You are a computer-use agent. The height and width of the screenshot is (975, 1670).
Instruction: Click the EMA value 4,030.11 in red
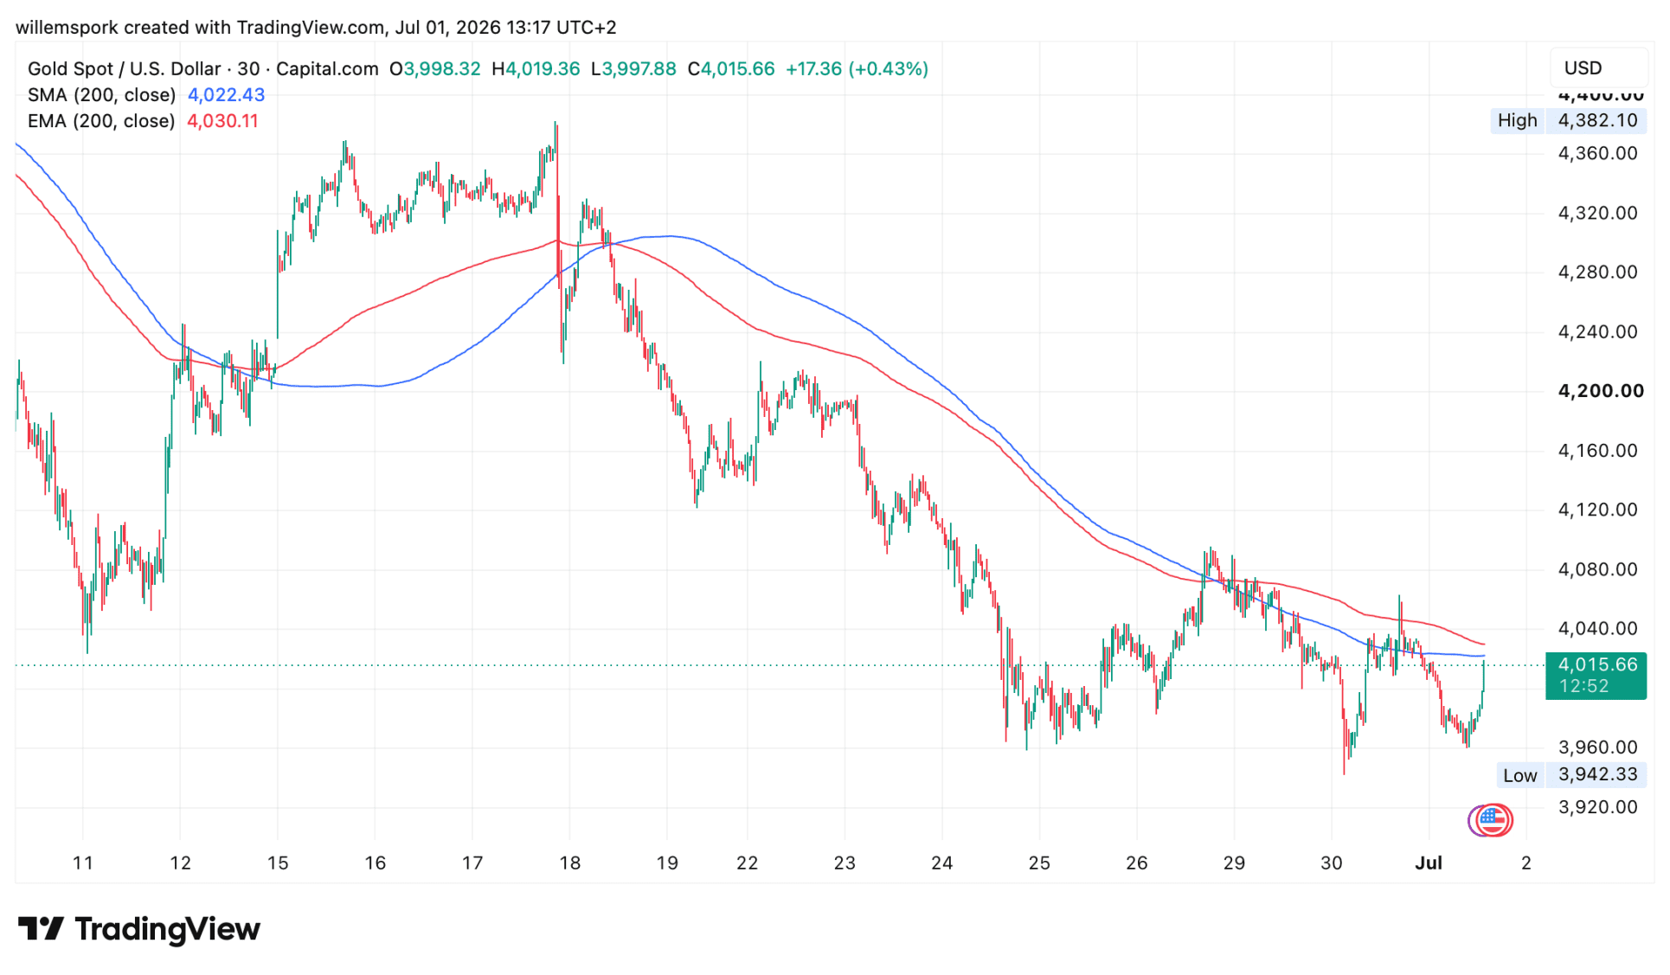click(x=223, y=121)
